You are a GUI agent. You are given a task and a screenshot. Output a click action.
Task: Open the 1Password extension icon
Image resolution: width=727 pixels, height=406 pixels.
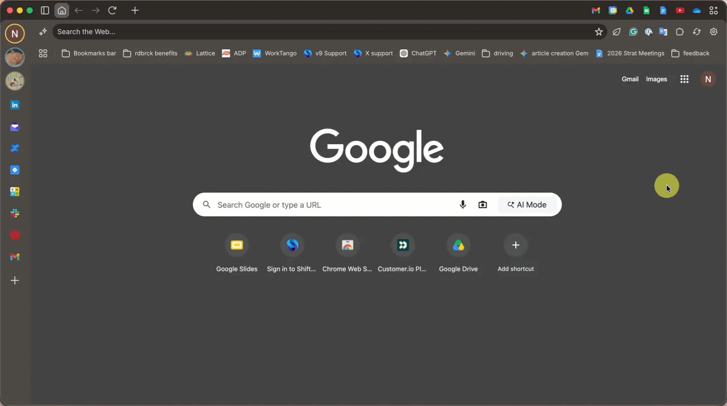pyautogui.click(x=649, y=32)
